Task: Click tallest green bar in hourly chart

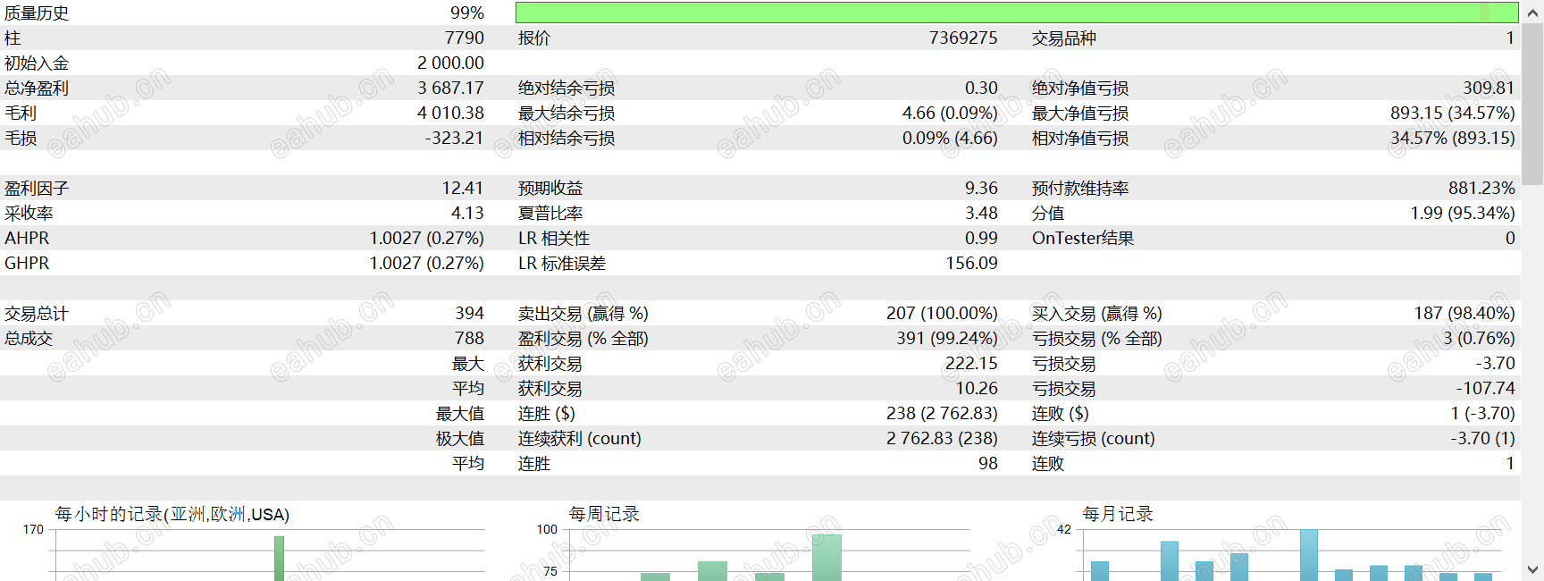Action: click(x=279, y=559)
